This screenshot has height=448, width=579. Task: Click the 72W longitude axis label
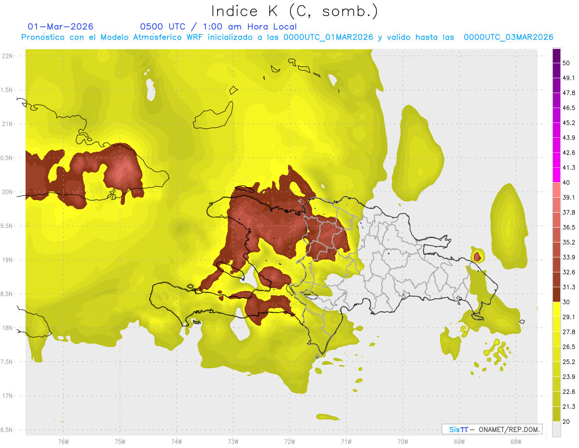[x=289, y=441]
